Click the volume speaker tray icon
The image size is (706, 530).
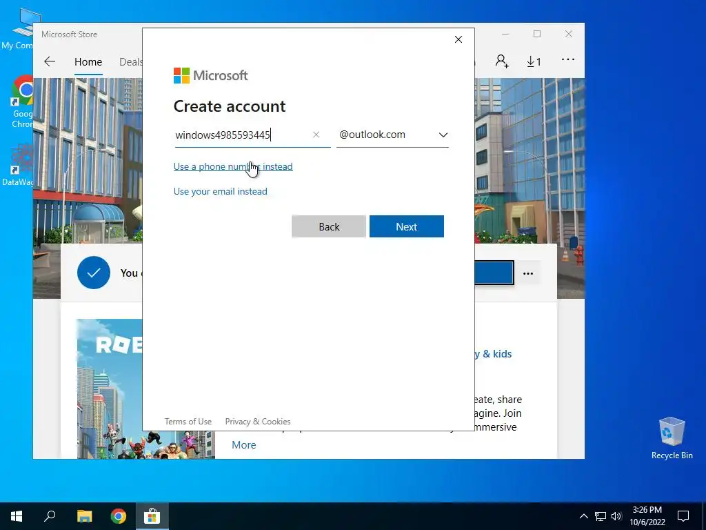click(616, 516)
